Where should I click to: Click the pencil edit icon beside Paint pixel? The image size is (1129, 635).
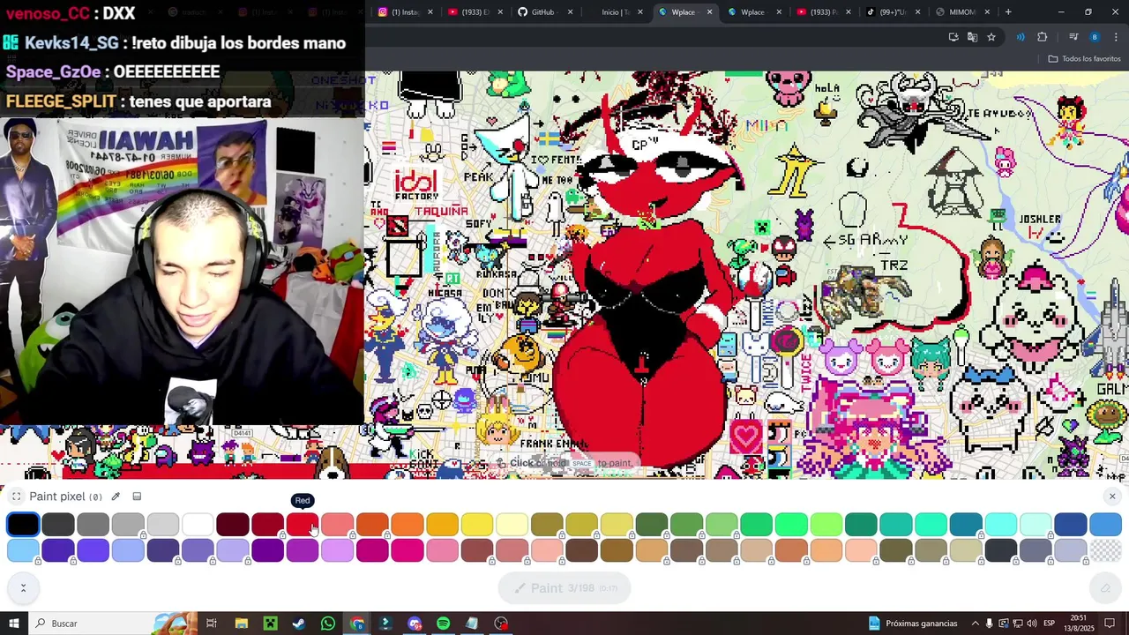coord(116,497)
